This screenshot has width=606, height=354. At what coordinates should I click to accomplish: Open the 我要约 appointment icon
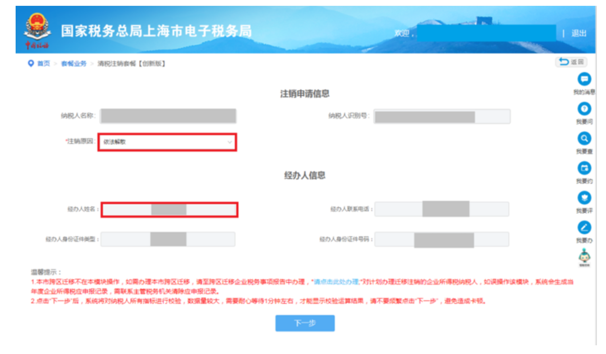click(x=584, y=168)
